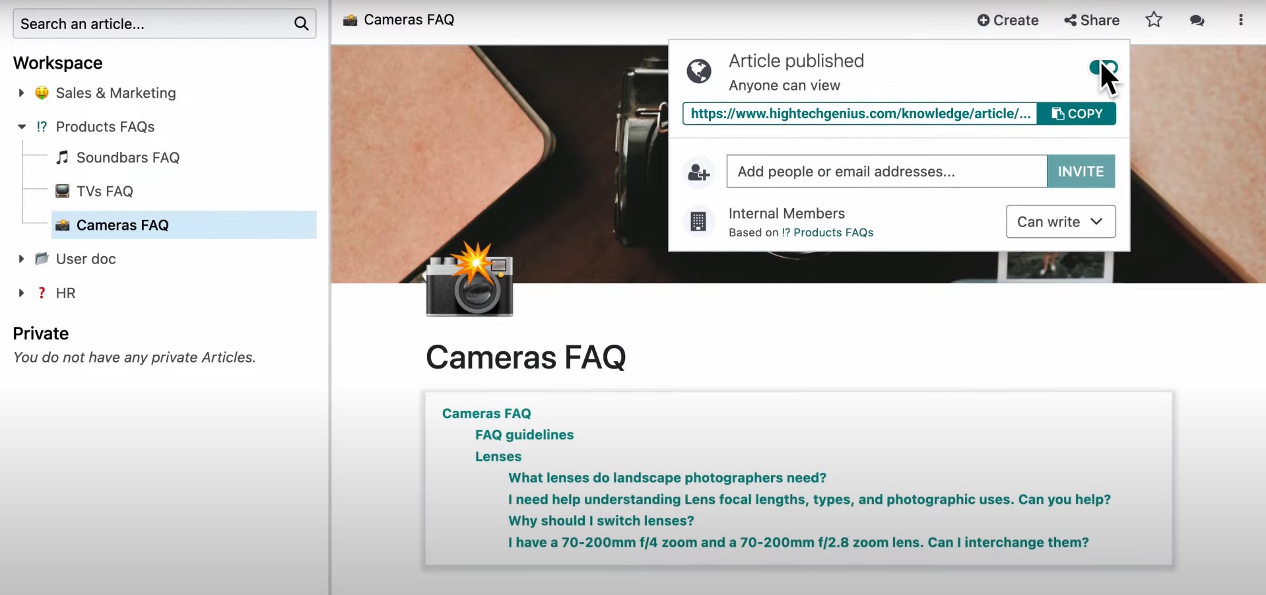Open the HR article
This screenshot has width=1266, height=595.
coord(65,293)
